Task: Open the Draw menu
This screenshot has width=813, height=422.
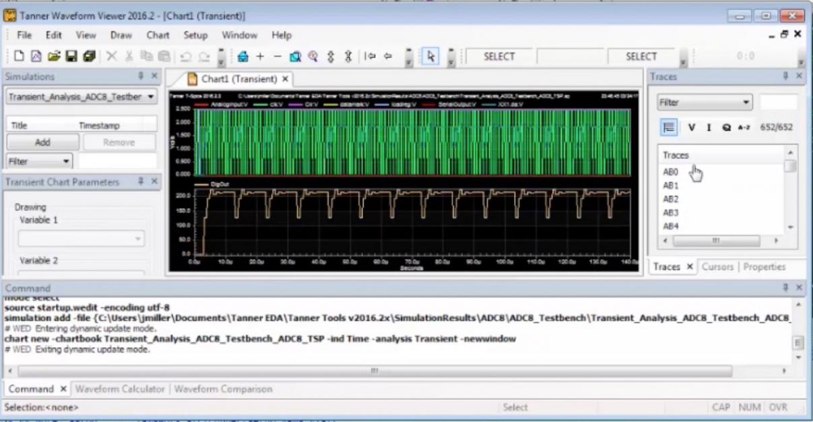Action: (x=121, y=35)
